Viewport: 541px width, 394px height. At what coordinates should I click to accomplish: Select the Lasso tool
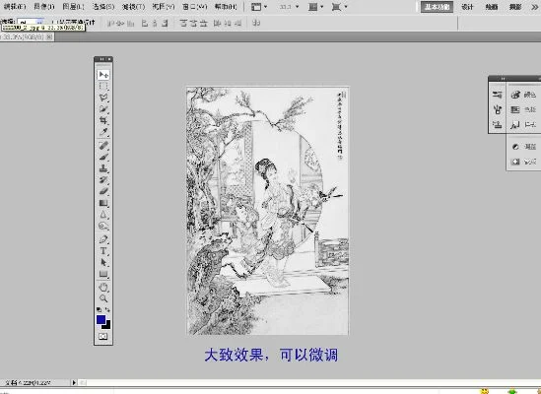coord(103,98)
